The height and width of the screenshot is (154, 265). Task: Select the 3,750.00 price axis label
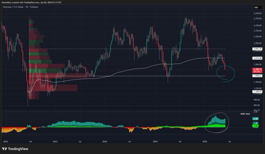(257, 31)
